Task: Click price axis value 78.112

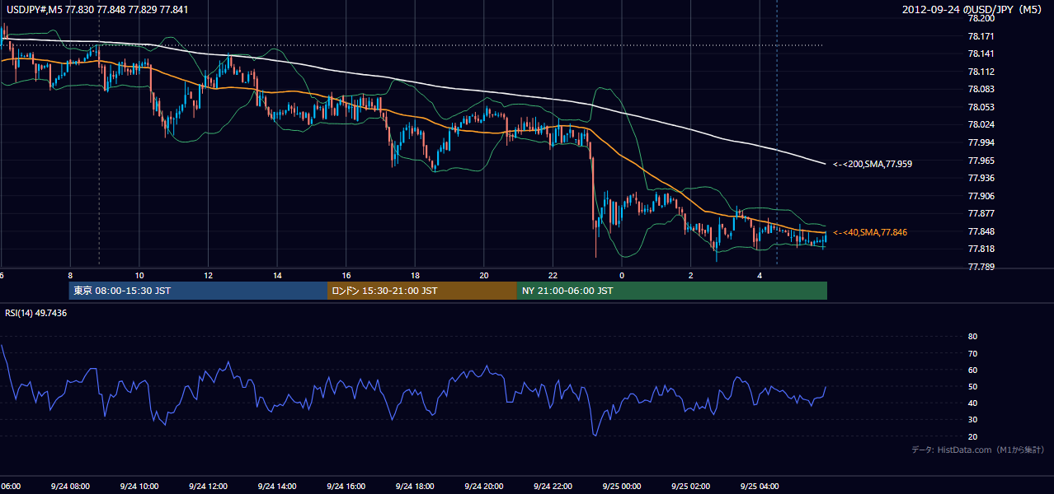Action: click(980, 72)
